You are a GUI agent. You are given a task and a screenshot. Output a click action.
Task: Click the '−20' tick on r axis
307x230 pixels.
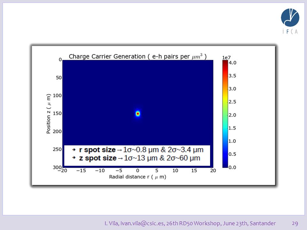tap(62, 171)
